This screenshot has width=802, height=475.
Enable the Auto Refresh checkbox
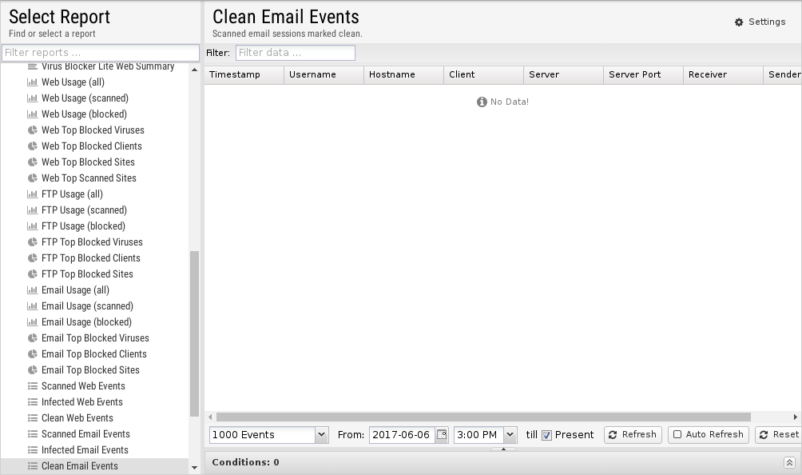pyautogui.click(x=677, y=434)
